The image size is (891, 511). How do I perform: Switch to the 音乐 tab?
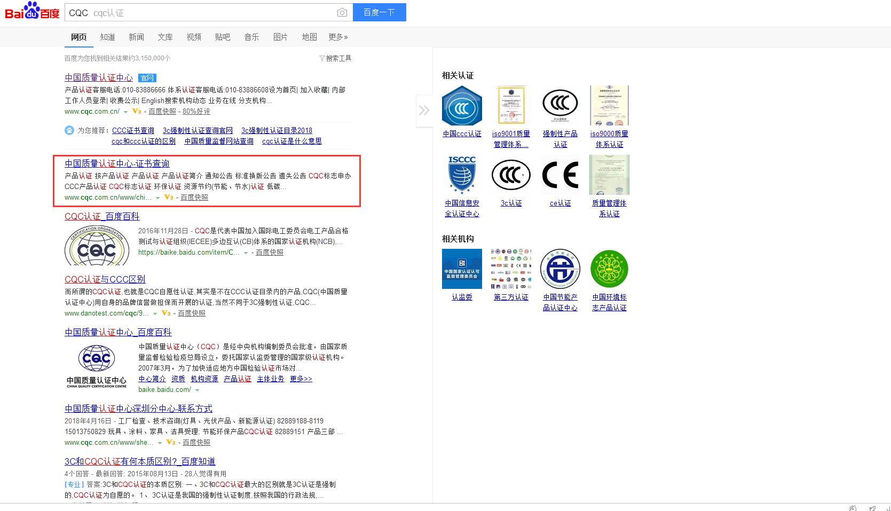coord(251,37)
